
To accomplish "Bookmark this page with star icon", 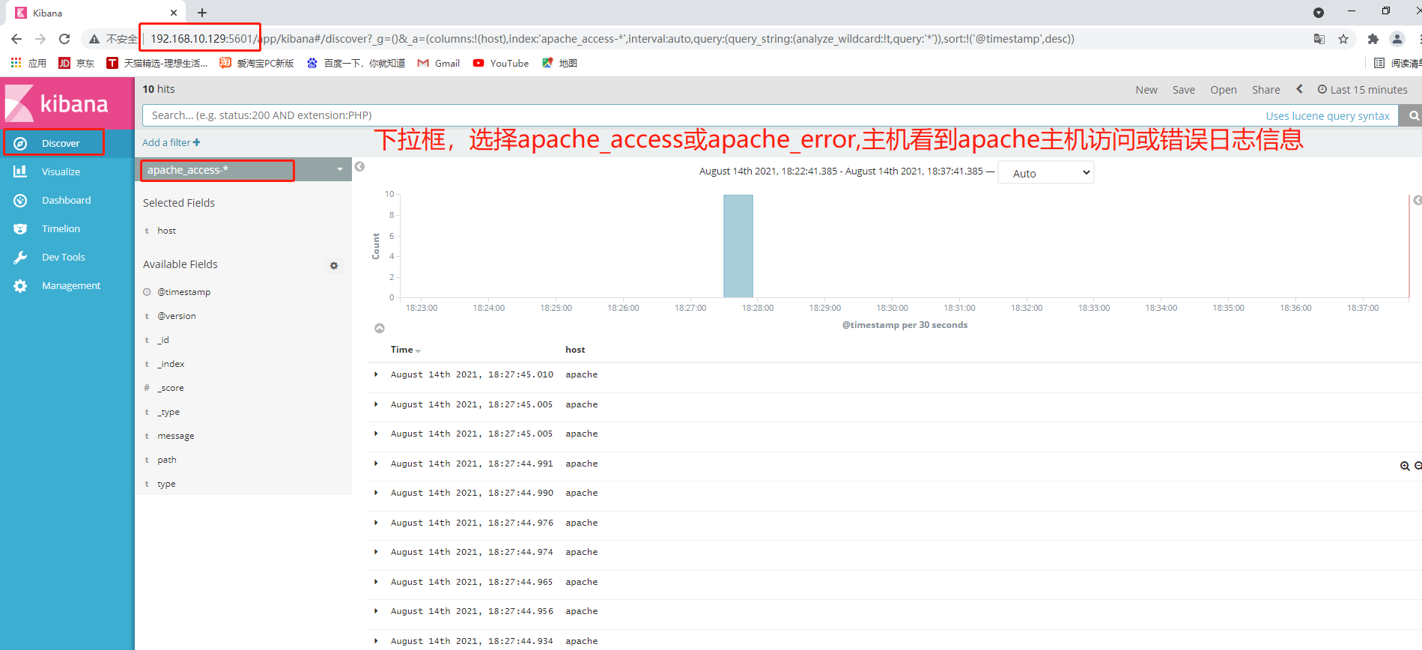I will (1343, 39).
